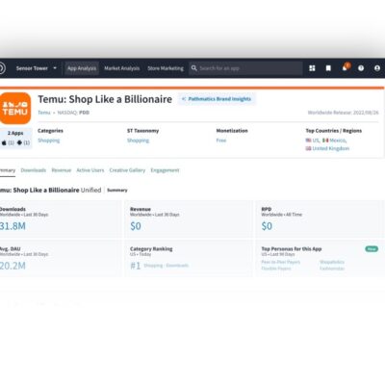Expand the Sensor Tower dropdown arrow

pyautogui.click(x=55, y=68)
